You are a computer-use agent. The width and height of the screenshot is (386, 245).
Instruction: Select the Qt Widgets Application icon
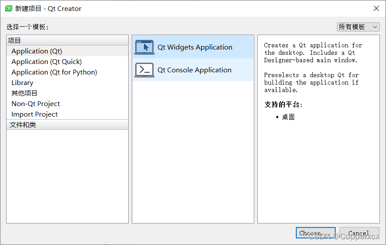144,47
